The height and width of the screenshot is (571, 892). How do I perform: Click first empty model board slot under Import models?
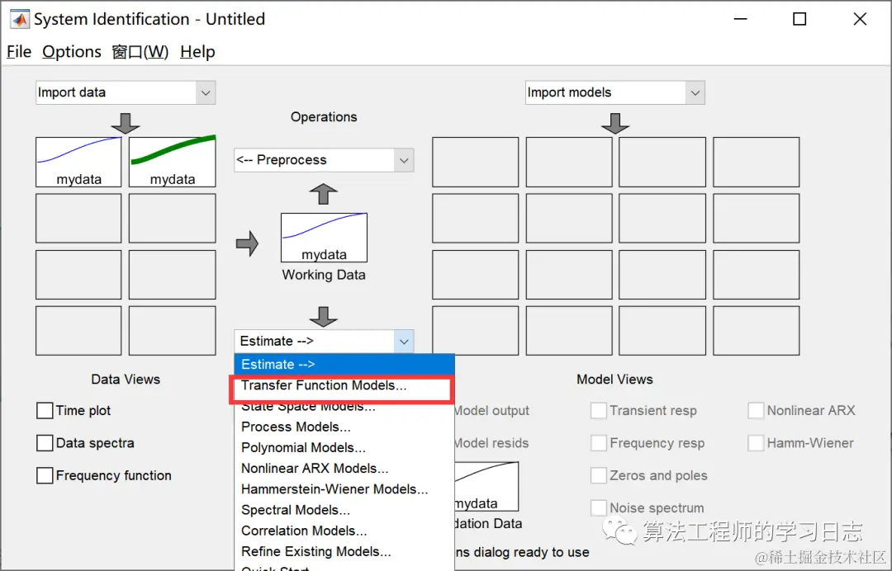476,162
